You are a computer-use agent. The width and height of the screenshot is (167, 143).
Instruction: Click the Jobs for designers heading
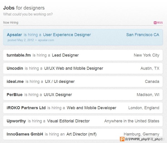click(x=24, y=8)
